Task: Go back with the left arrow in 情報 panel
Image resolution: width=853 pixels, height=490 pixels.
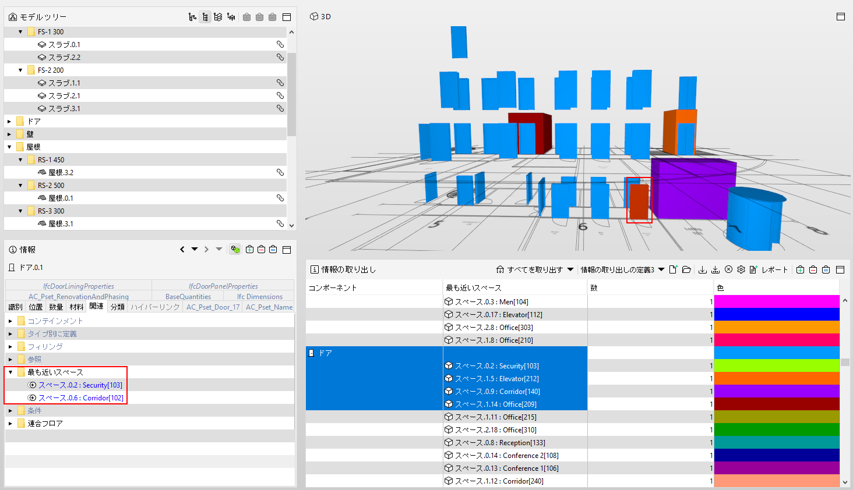Action: [x=182, y=249]
